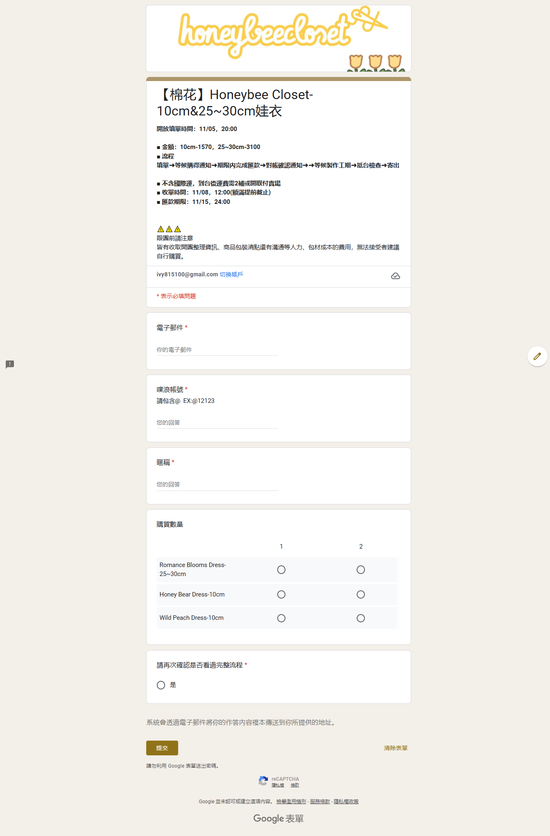Click the 請勿利用 Google 表單送出密碼 notice
This screenshot has width=550, height=836.
pyautogui.click(x=183, y=766)
